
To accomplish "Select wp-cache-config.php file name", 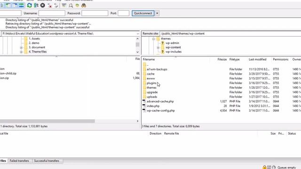I will point(161,111).
